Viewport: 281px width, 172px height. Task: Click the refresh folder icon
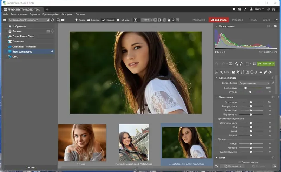pyautogui.click(x=52, y=20)
